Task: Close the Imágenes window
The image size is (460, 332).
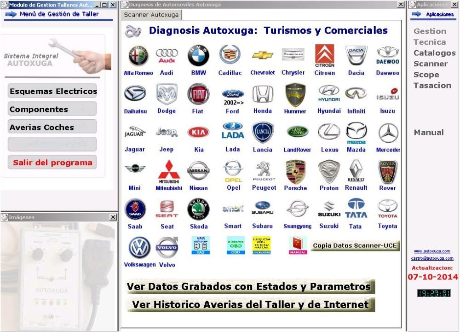Action: point(113,217)
